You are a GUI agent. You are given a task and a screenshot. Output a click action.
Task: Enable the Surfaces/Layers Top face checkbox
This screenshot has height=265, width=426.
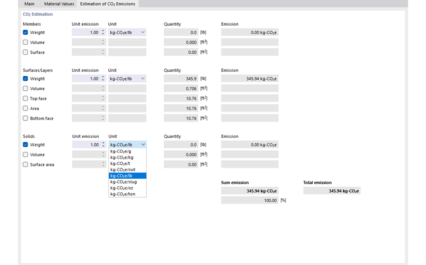[25, 99]
